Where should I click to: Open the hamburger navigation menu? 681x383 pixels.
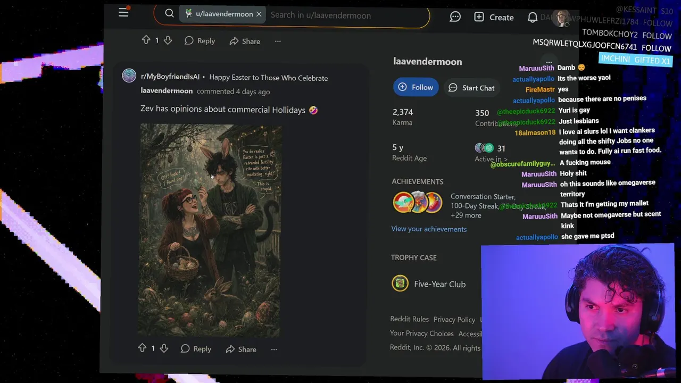point(123,12)
